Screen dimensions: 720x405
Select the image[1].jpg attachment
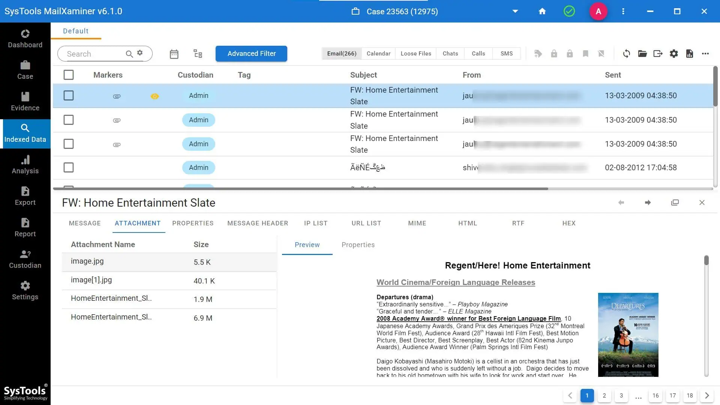pos(169,280)
